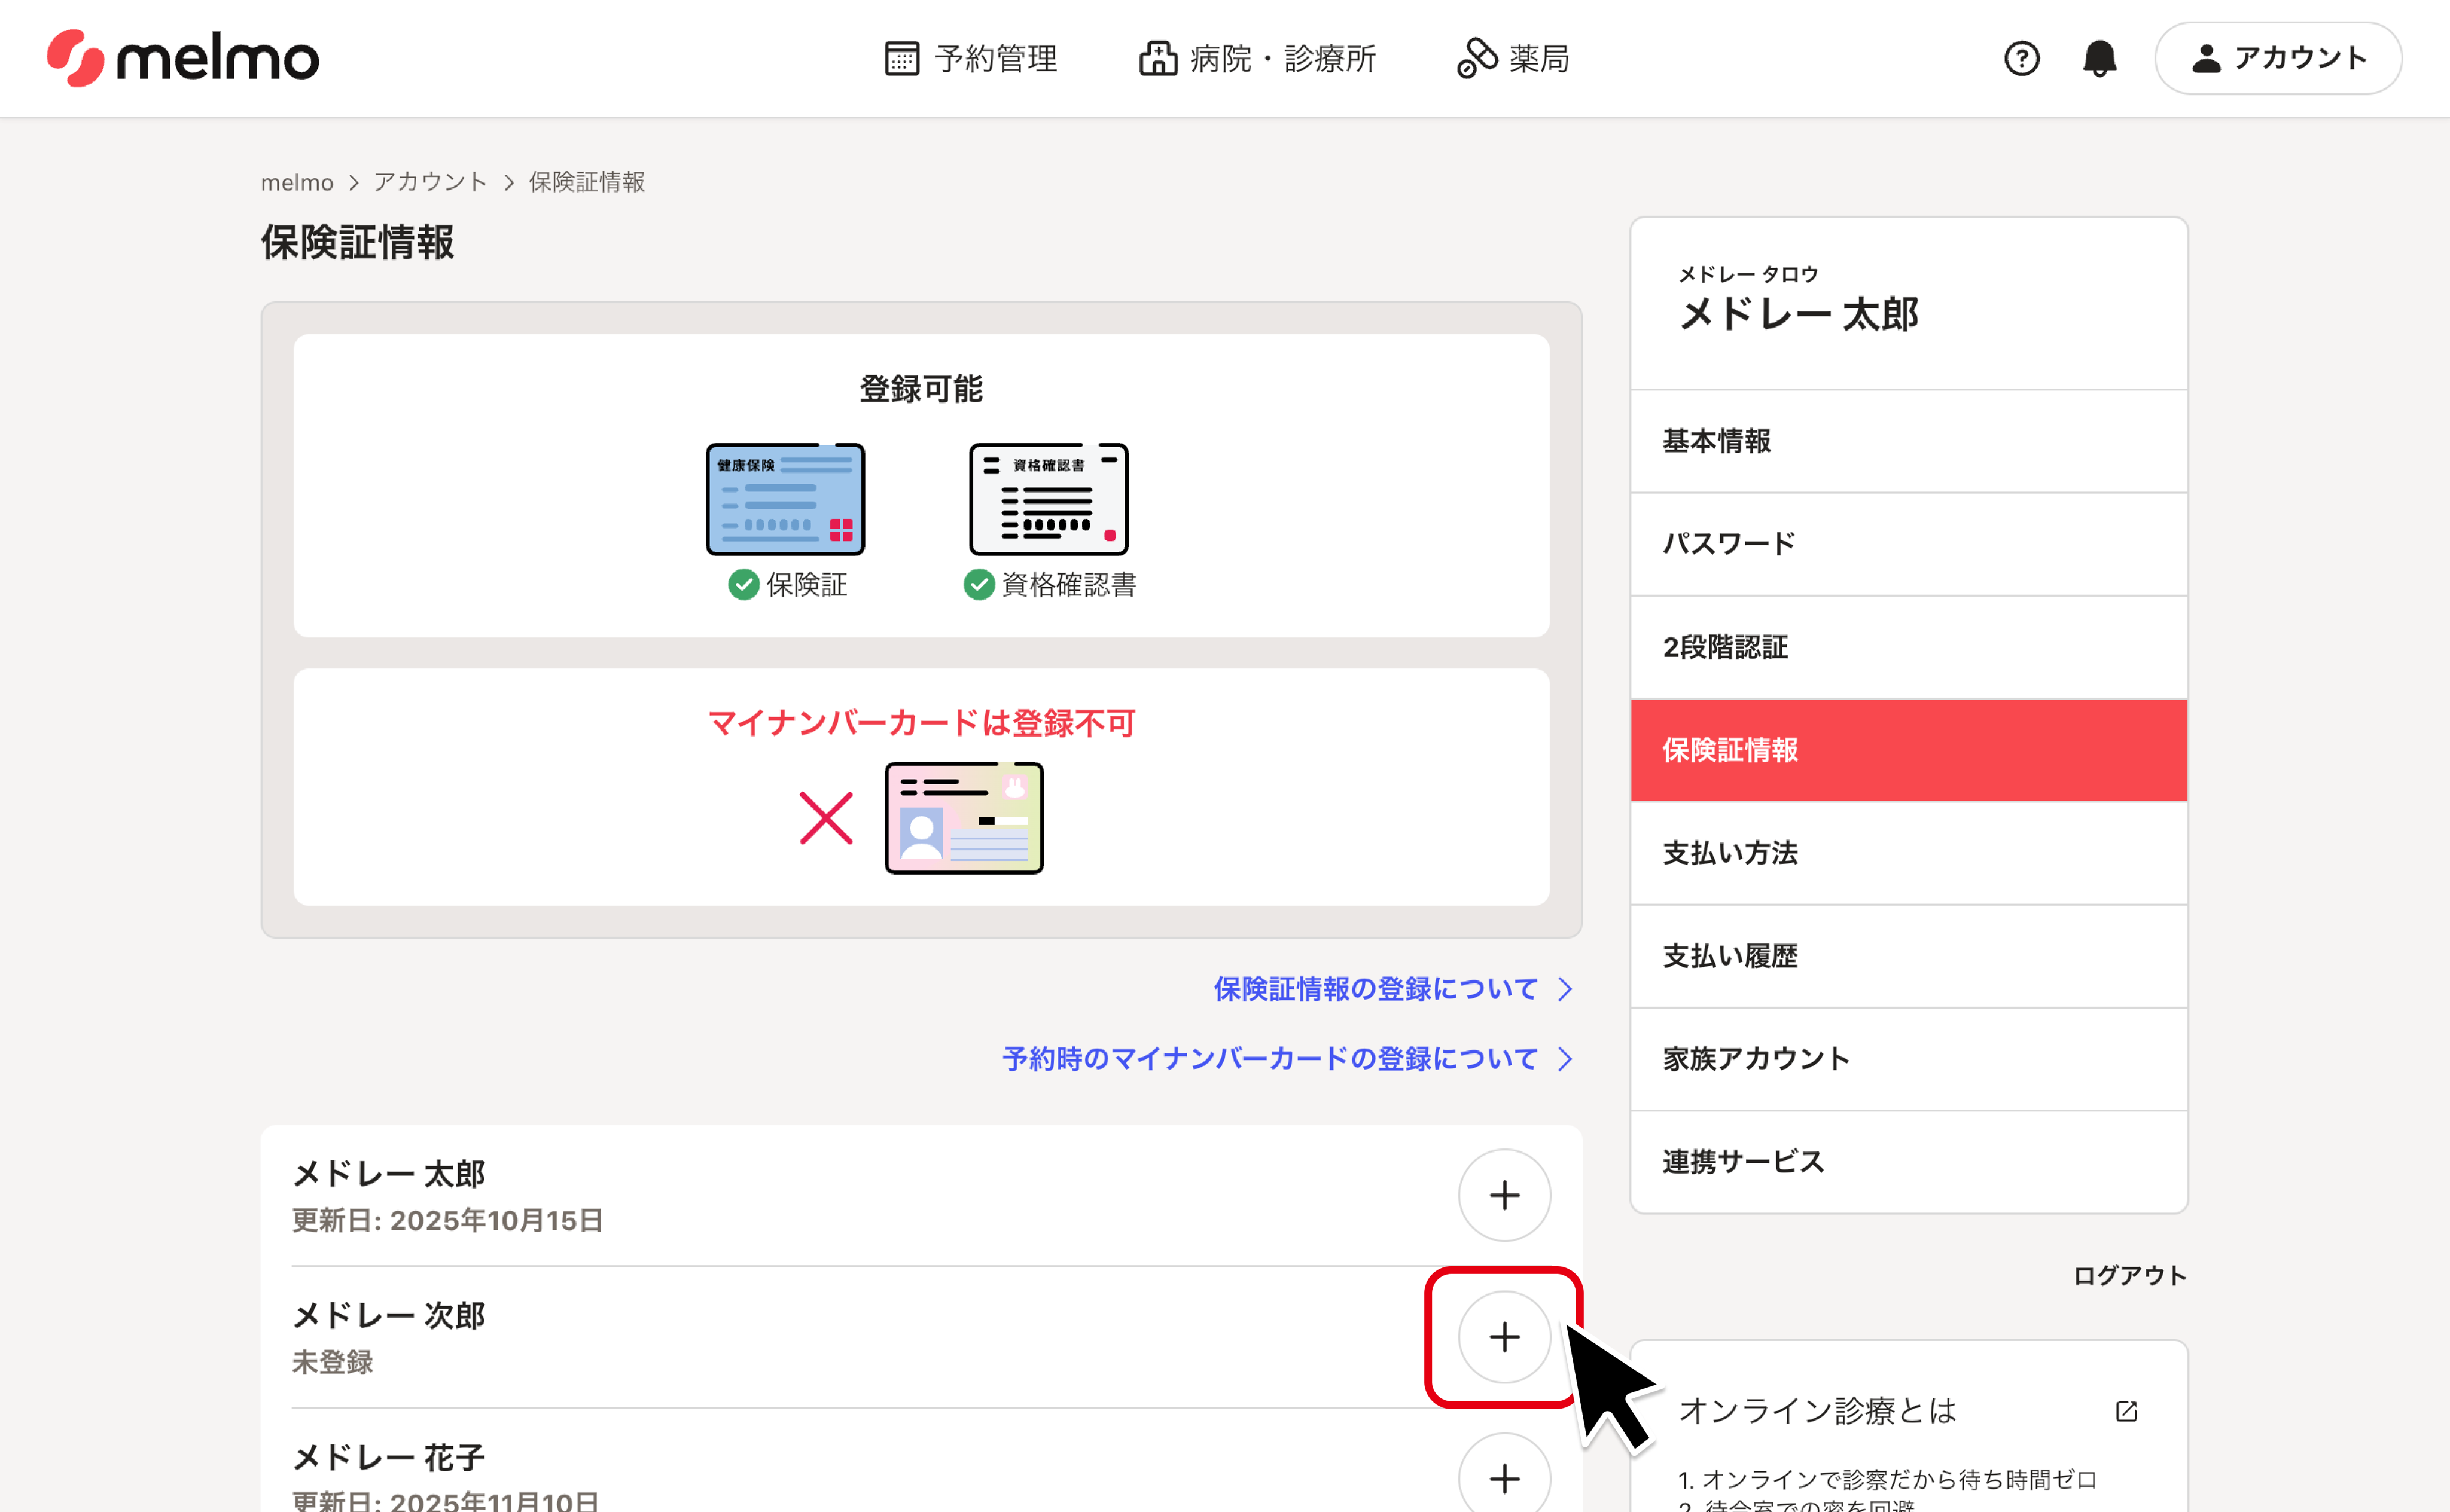Viewport: 2450px width, 1512px height.
Task: Select 基本情報 in the sidebar
Action: click(x=1717, y=441)
